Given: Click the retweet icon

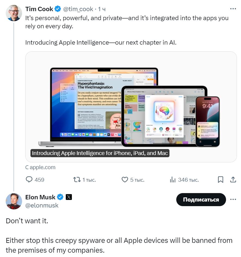Looking at the screenshot, I should coord(77,179).
